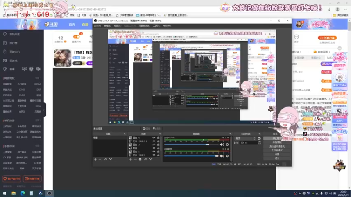The width and height of the screenshot is (351, 197).
Task: Open 我的关注 heart icon in Douyu sidebar
Action: pos(5,34)
